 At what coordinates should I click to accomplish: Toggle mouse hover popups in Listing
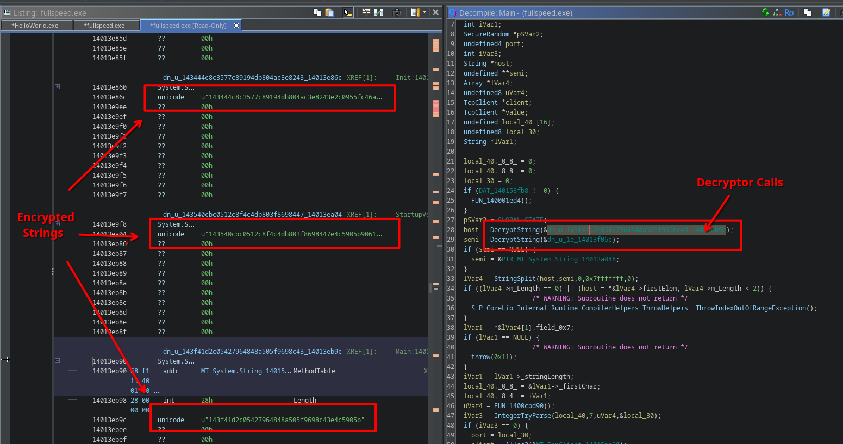tap(348, 12)
